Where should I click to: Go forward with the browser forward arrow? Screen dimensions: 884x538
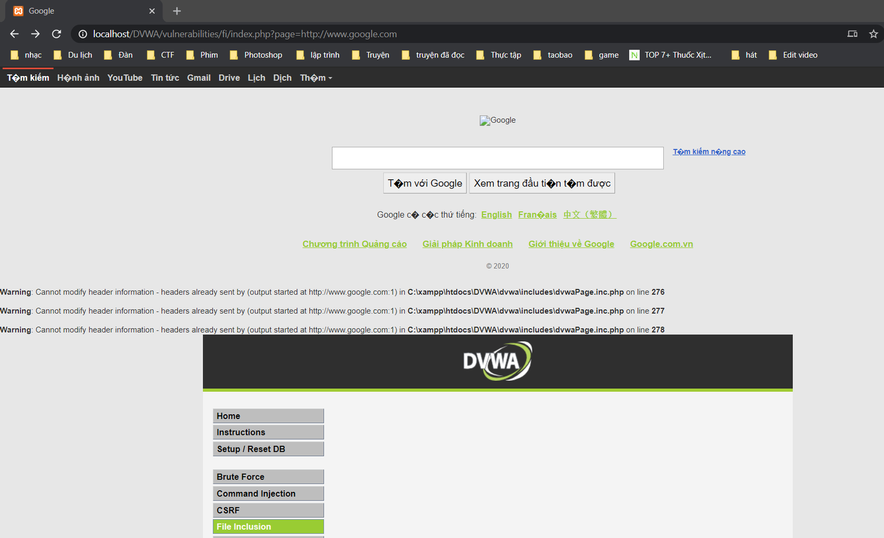pyautogui.click(x=35, y=34)
